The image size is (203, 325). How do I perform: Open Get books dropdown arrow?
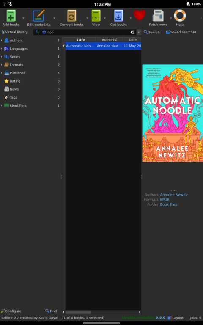click(x=131, y=18)
